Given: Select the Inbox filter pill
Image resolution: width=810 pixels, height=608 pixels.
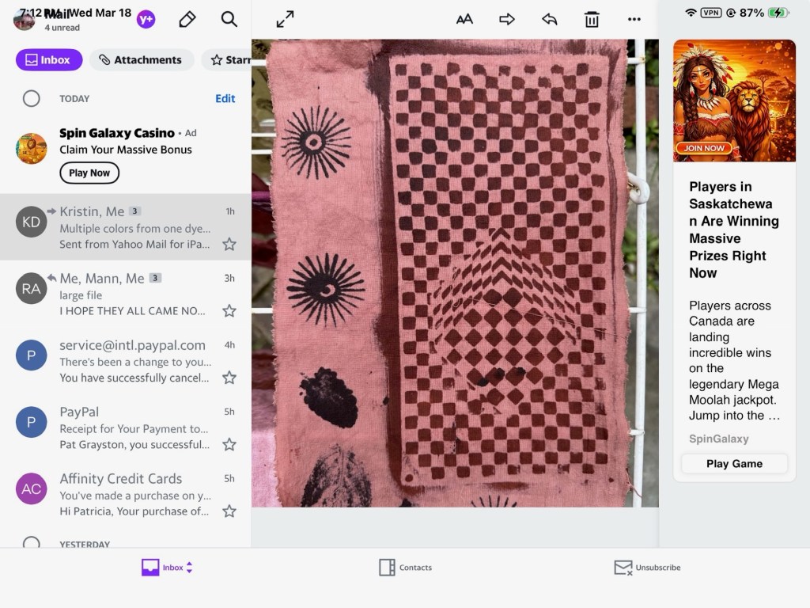Looking at the screenshot, I should click(49, 60).
